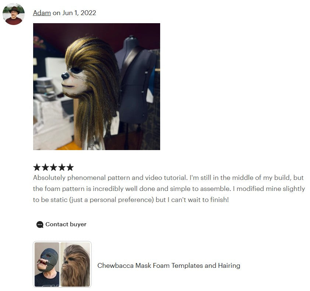Click review line starting 'the foam pattern'

169,189
